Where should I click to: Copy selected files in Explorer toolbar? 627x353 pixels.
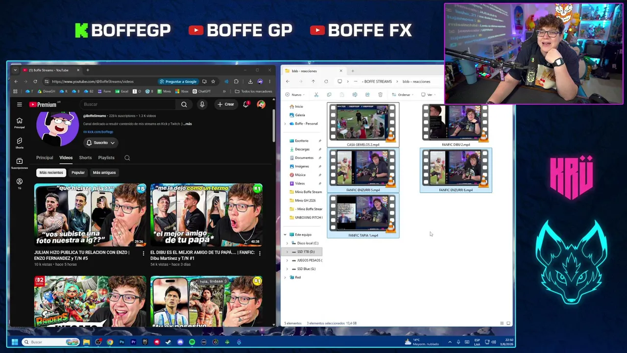point(329,95)
